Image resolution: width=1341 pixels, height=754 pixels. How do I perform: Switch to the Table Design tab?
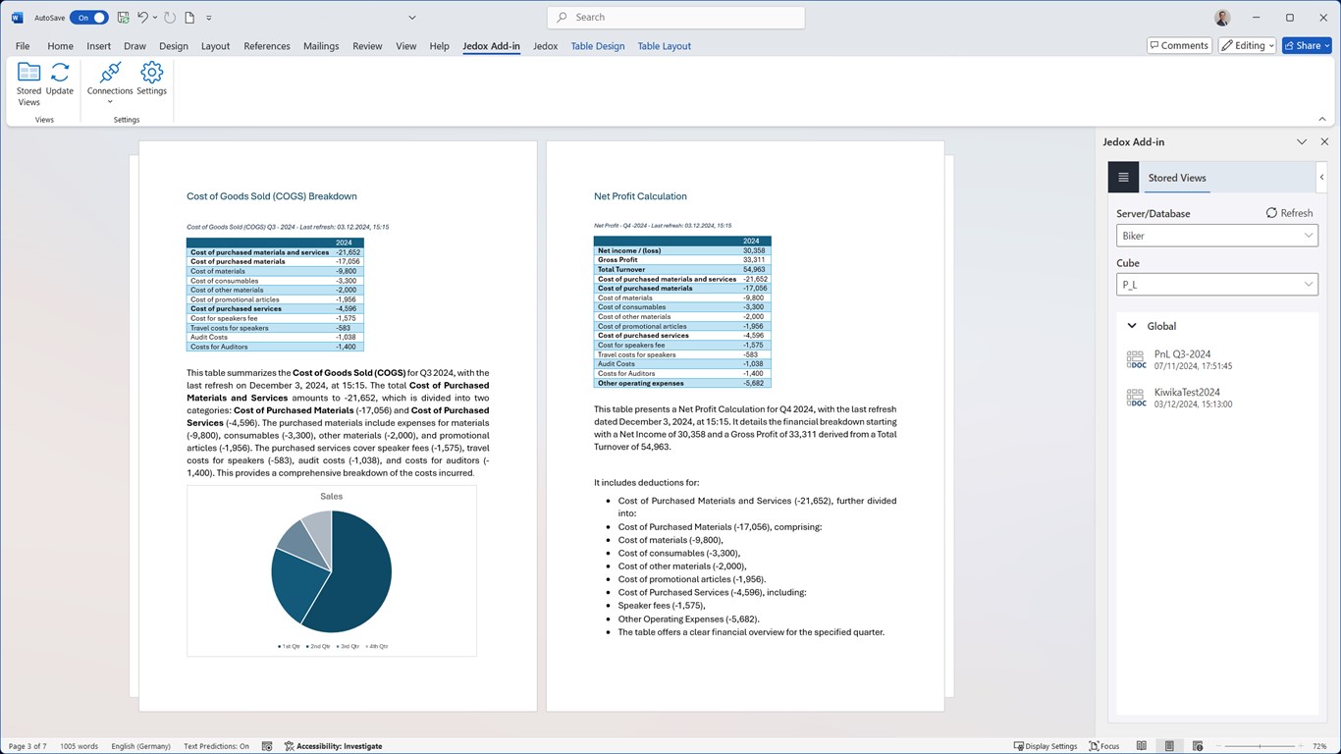598,46
